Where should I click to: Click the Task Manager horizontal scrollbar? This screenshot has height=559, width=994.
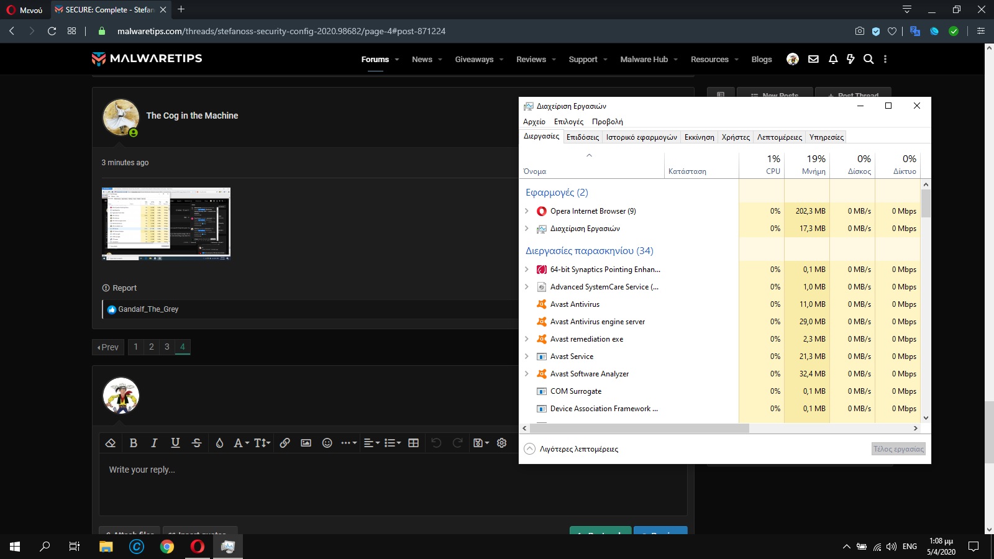pyautogui.click(x=640, y=428)
